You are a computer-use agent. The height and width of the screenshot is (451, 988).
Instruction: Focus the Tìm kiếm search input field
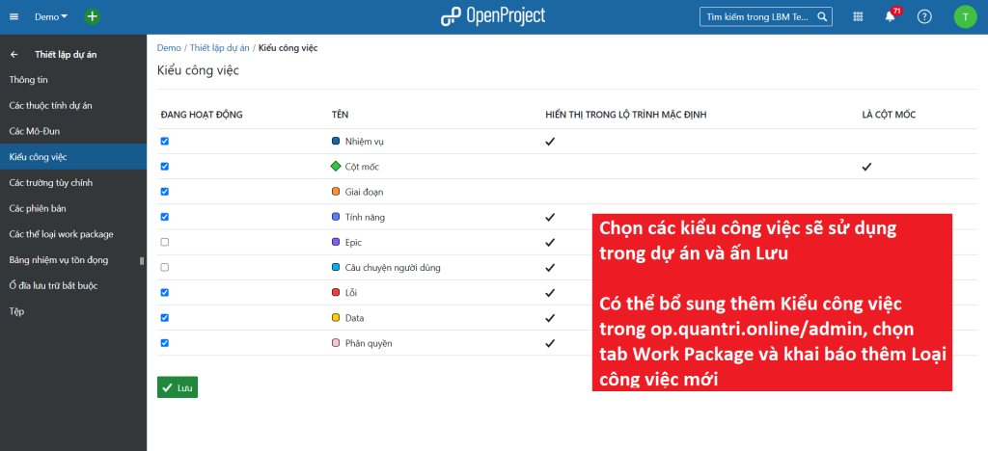(x=757, y=16)
